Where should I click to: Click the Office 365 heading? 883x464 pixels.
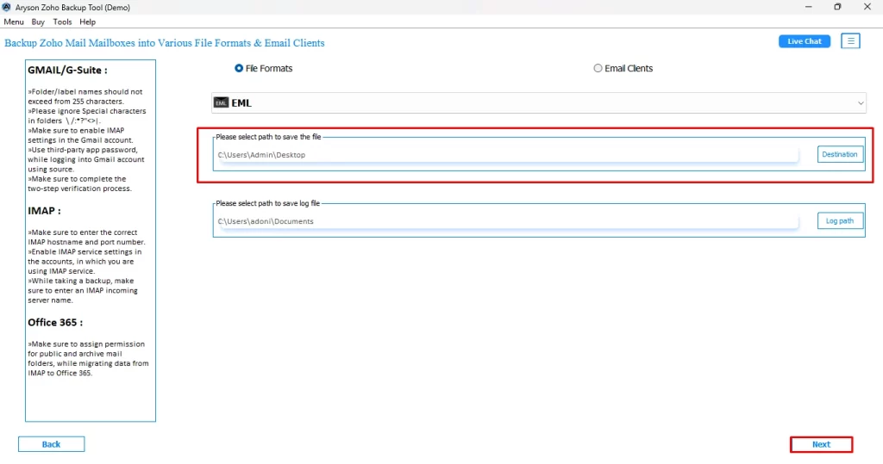click(x=55, y=322)
